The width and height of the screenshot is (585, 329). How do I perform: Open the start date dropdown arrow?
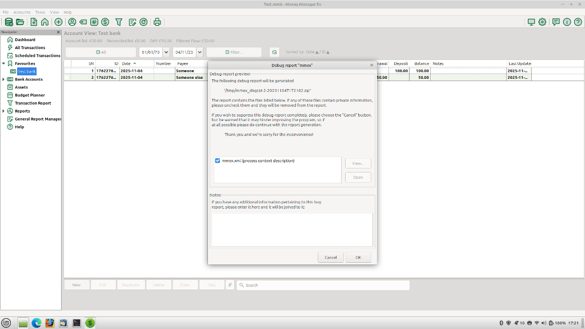[166, 52]
